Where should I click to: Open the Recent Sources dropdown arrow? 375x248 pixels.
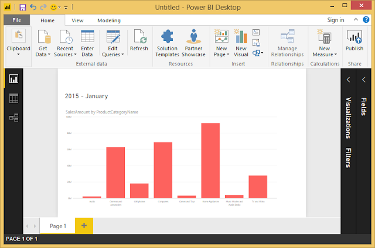(75, 54)
